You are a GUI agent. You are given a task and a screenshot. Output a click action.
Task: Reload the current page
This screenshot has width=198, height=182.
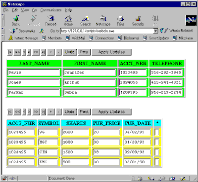click(51, 20)
